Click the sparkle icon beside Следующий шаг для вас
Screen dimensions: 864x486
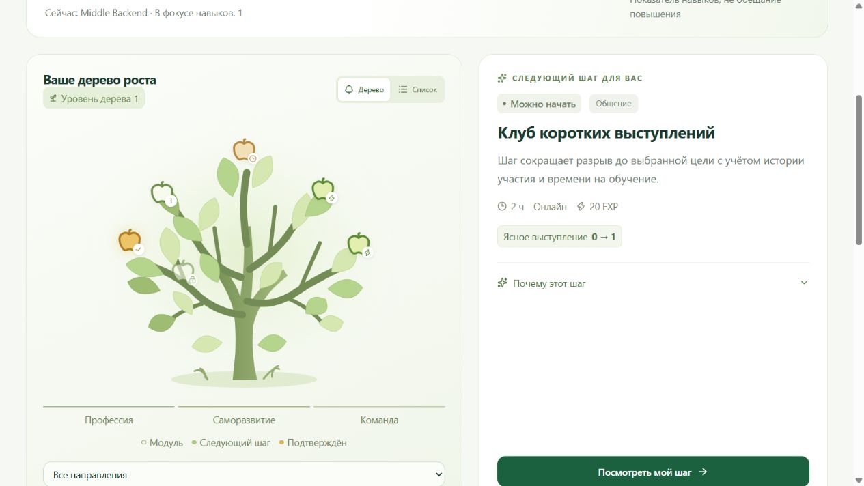503,78
